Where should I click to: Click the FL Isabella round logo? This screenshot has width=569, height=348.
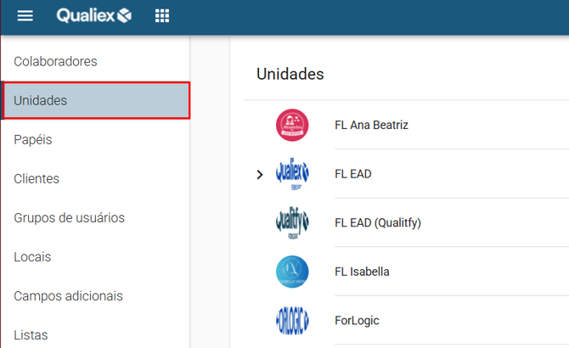point(292,272)
